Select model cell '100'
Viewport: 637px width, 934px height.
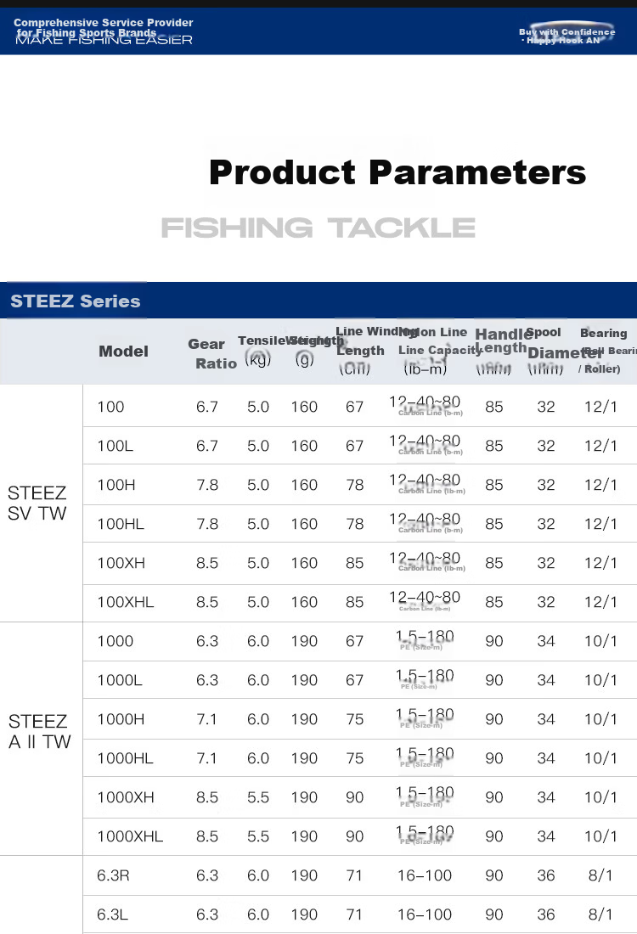(110, 407)
